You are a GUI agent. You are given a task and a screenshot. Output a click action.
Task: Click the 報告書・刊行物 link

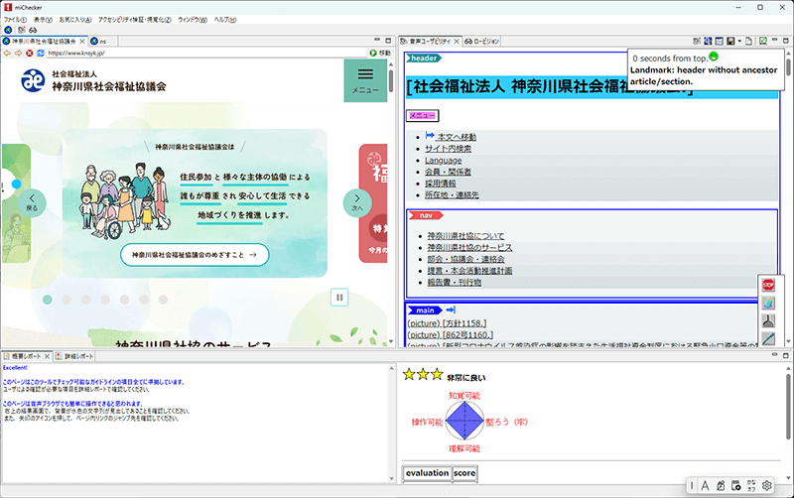[455, 283]
